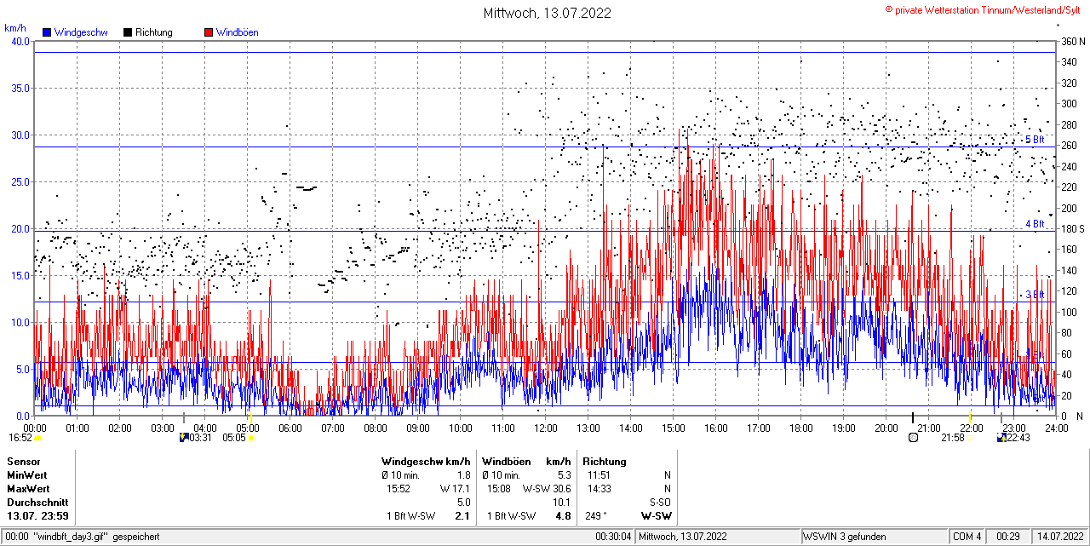The height and width of the screenshot is (546, 1090).
Task: Click the blue moon icon beside 03:31
Action: pyautogui.click(x=183, y=438)
